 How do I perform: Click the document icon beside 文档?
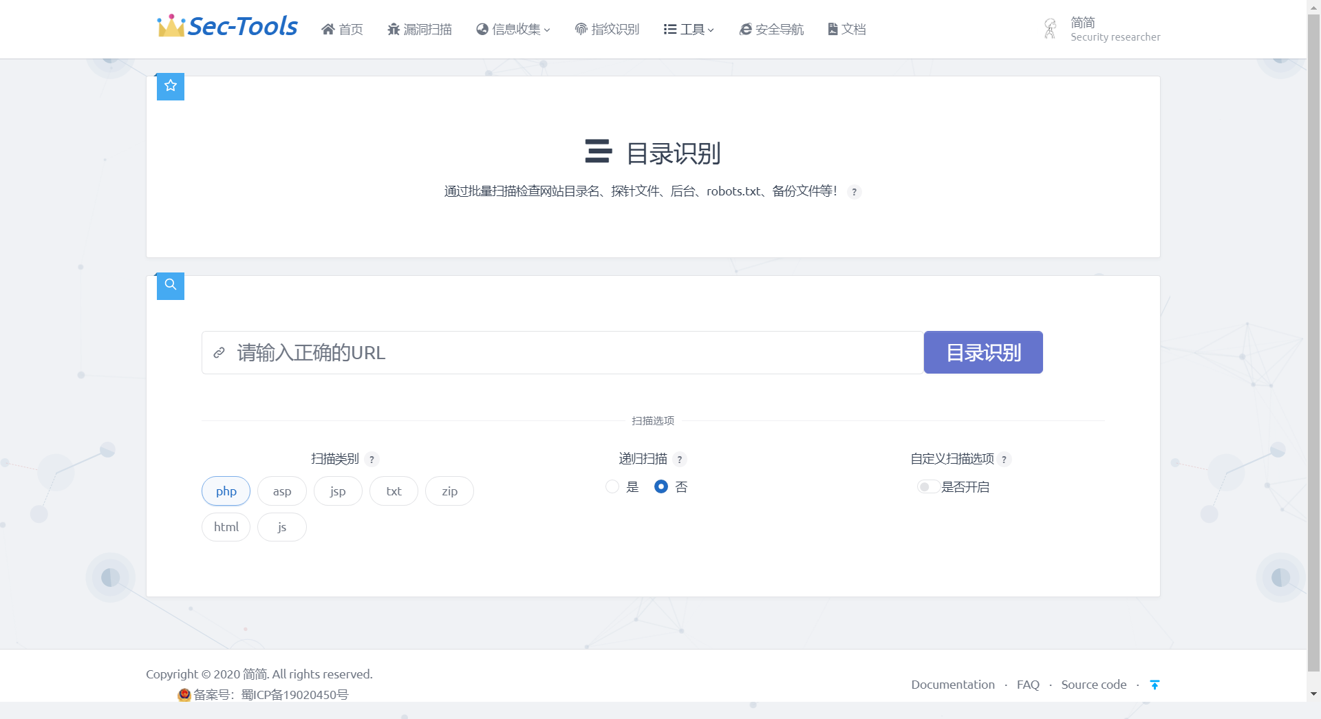833,29
